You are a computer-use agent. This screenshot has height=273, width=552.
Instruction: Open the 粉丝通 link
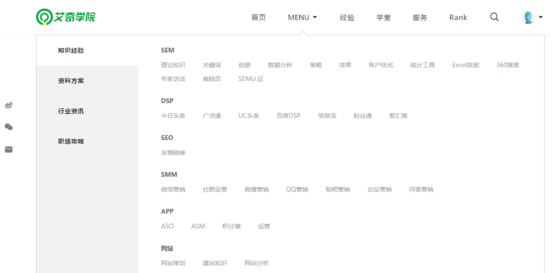tap(363, 116)
